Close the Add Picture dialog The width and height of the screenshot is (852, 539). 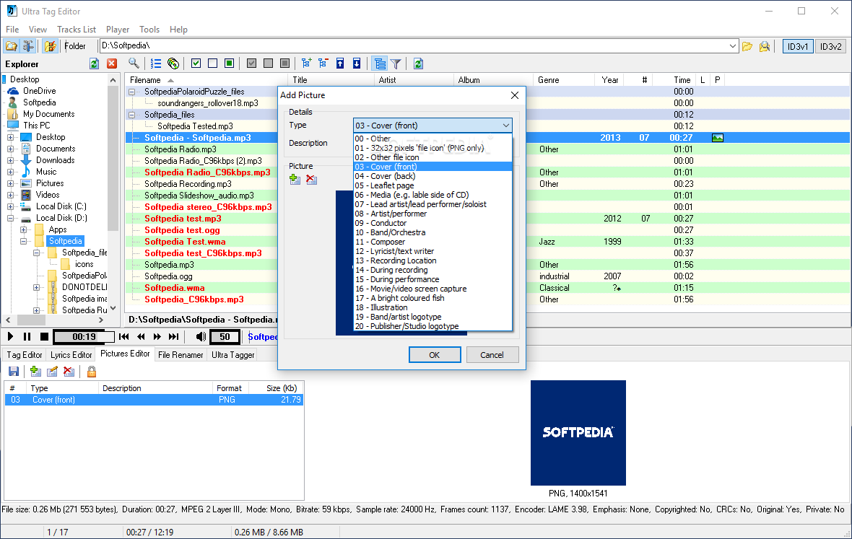pos(515,95)
